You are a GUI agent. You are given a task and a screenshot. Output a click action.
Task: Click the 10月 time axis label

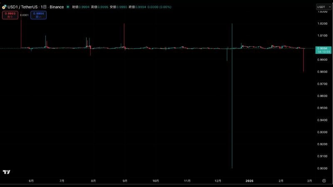(156, 181)
